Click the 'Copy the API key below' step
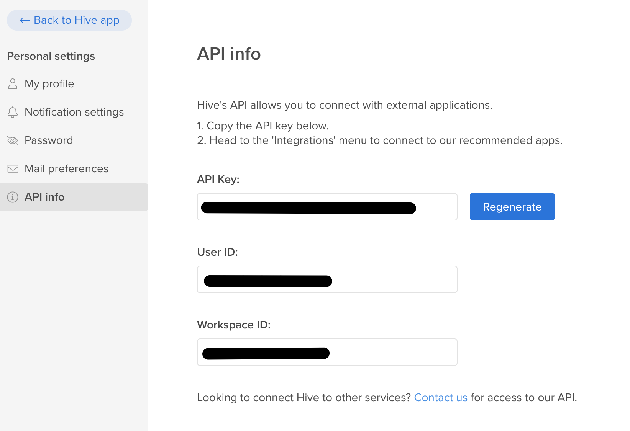This screenshot has height=431, width=630. 263,126
